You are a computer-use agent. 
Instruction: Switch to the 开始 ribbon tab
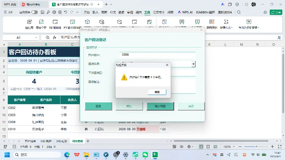87,12
